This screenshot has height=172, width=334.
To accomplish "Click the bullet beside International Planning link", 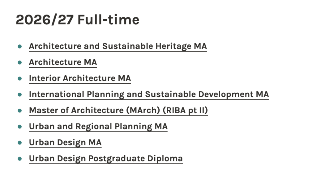I will coord(20,94).
